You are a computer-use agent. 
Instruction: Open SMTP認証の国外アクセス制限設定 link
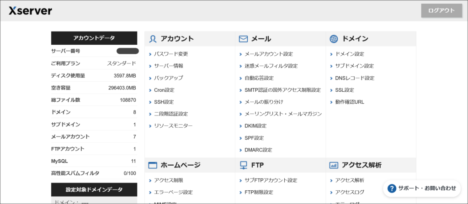[282, 90]
